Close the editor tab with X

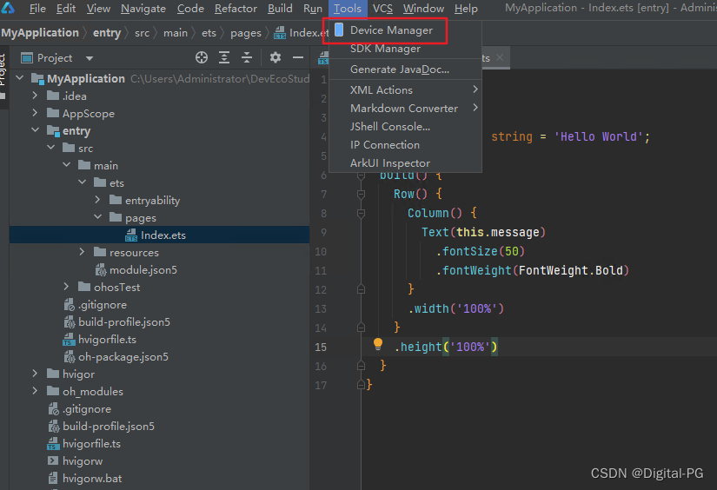point(500,57)
